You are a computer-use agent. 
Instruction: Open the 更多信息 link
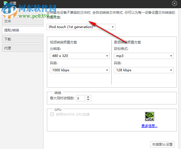point(149,126)
